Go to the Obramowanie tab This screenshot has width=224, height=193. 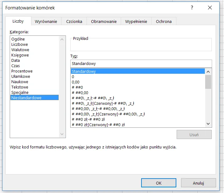click(x=104, y=21)
